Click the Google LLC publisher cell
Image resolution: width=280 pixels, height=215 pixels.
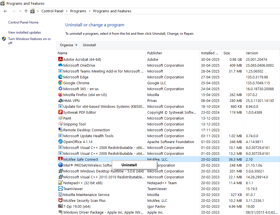point(157,83)
